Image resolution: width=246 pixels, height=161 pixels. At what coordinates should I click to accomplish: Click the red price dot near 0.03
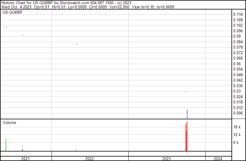click(186, 91)
